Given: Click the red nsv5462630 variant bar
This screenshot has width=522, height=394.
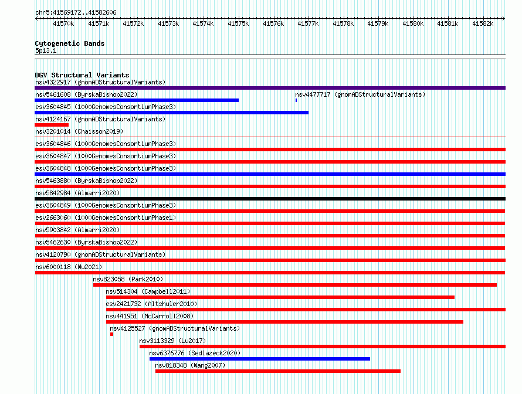Looking at the screenshot, I should point(270,248).
